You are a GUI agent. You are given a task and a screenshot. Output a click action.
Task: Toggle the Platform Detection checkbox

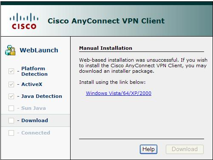click(11, 71)
